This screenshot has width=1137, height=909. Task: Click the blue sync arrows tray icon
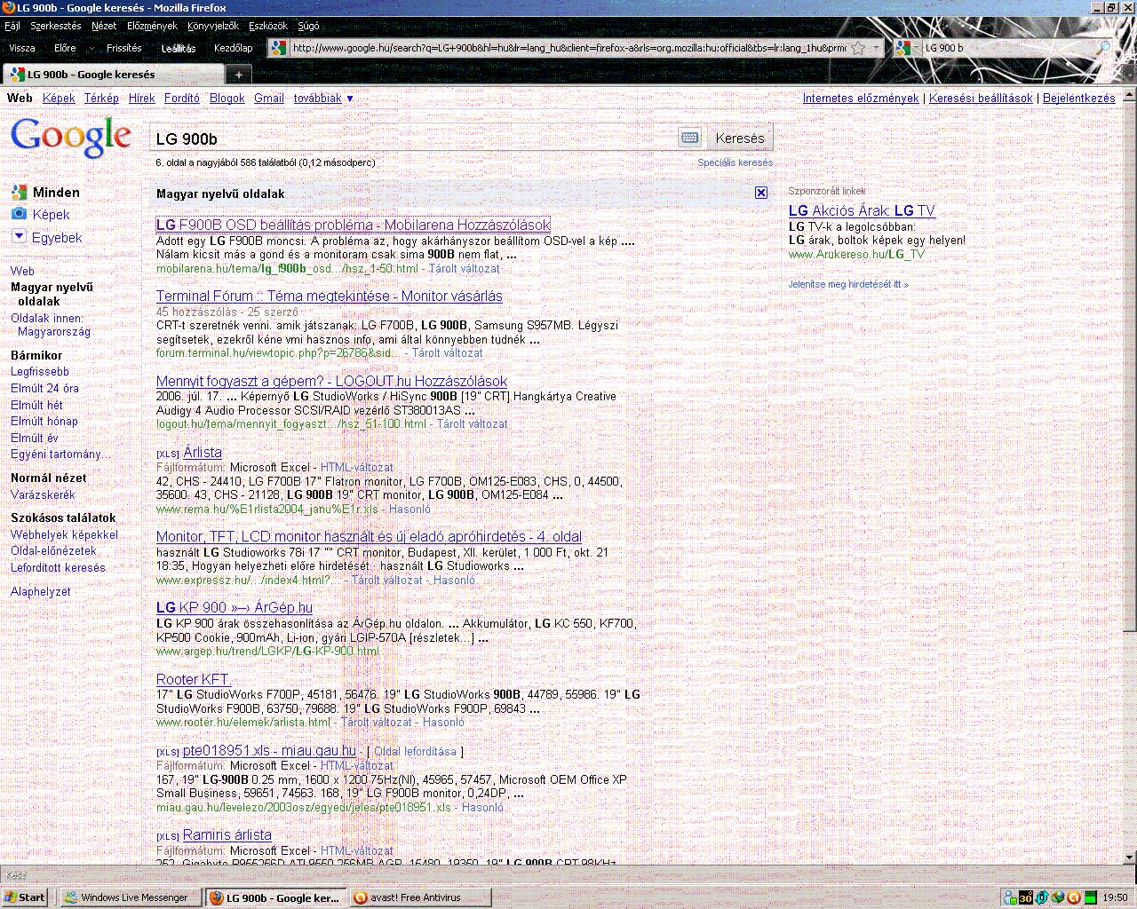(1042, 897)
